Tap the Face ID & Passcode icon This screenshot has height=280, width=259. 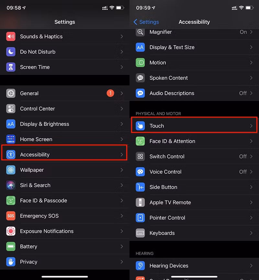(11, 200)
